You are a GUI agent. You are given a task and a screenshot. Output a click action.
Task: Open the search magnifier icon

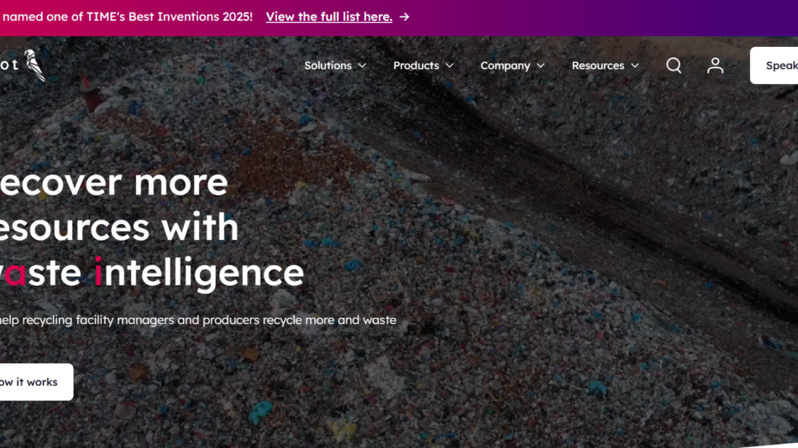tap(674, 65)
